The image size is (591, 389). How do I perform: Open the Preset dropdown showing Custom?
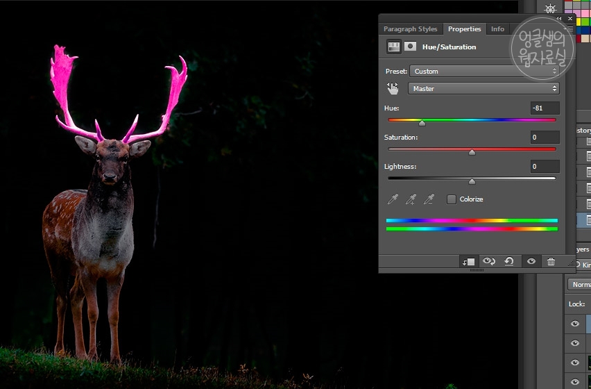pos(484,71)
